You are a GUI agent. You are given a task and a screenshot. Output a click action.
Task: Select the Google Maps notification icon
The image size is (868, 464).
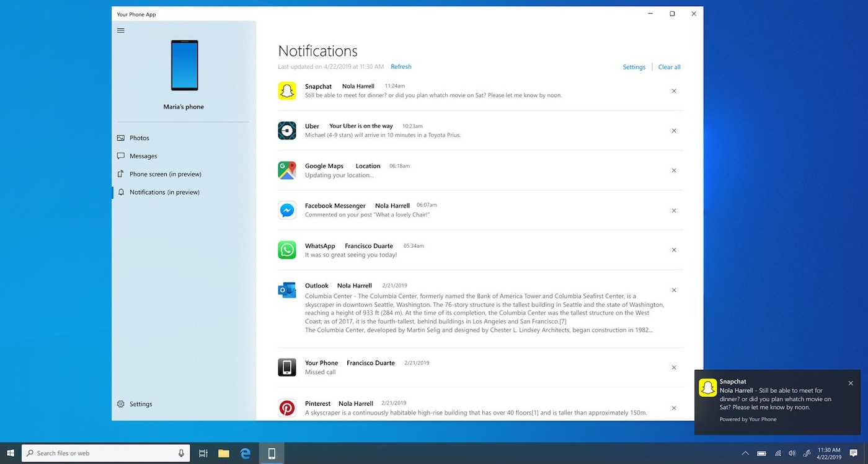click(x=286, y=170)
